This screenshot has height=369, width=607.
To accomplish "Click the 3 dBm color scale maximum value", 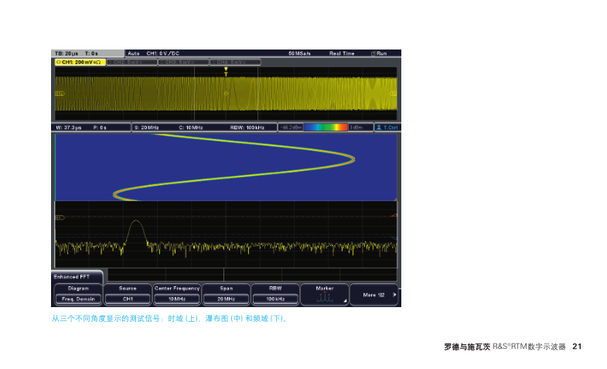I will pyautogui.click(x=356, y=128).
